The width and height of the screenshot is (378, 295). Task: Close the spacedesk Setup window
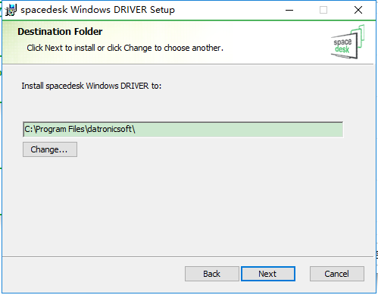(358, 10)
